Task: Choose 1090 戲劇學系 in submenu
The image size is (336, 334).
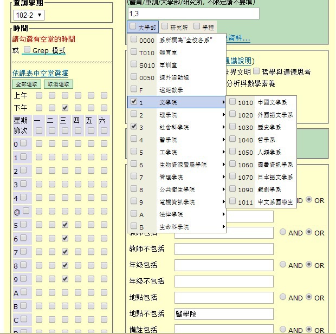Action: click(261, 189)
